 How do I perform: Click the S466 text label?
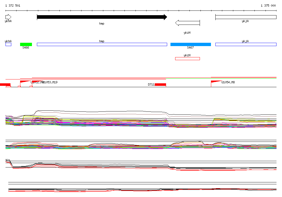pyautogui.click(x=26, y=47)
